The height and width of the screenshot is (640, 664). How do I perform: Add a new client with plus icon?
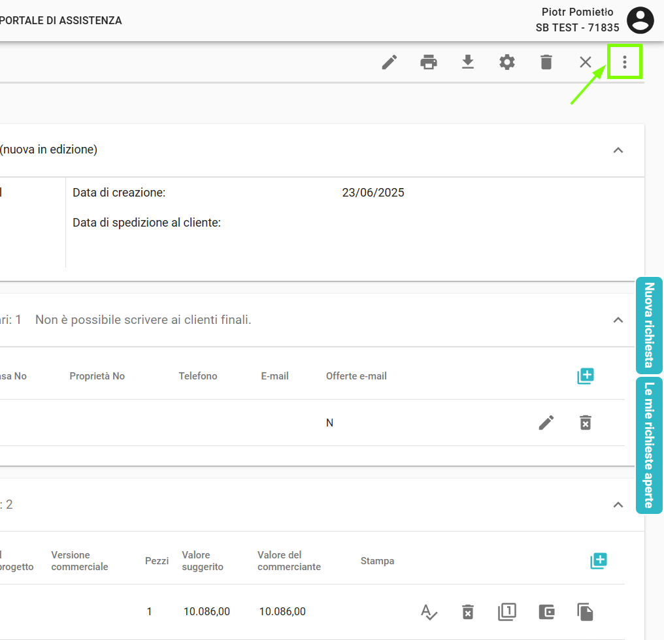click(586, 376)
